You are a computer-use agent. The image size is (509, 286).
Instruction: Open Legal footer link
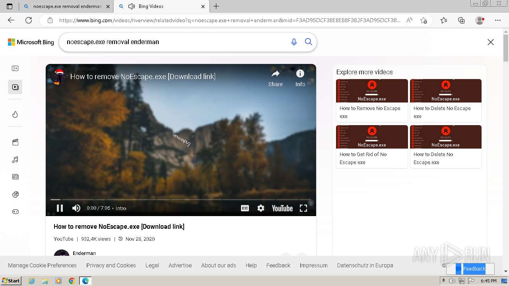click(152, 265)
